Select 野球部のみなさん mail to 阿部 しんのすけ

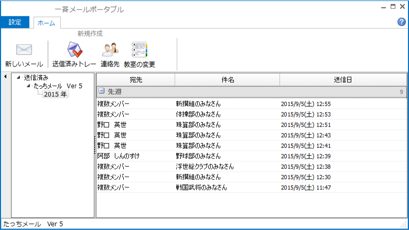[x=252, y=156]
